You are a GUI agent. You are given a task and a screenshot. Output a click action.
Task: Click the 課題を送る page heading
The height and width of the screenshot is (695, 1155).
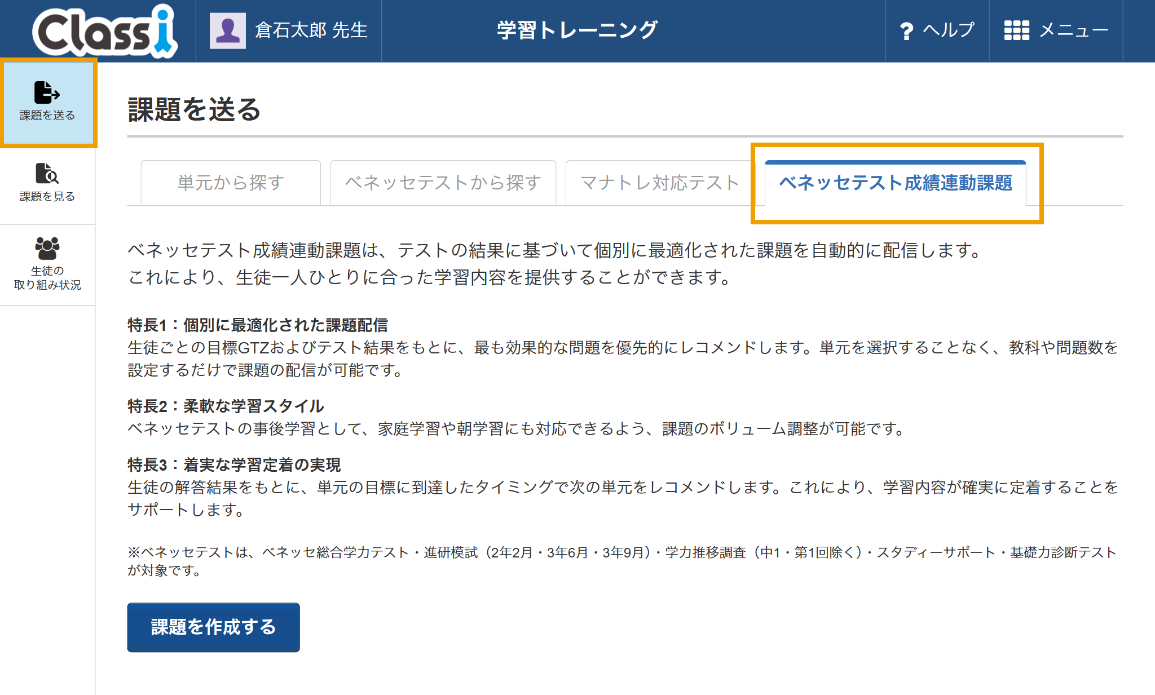(194, 109)
